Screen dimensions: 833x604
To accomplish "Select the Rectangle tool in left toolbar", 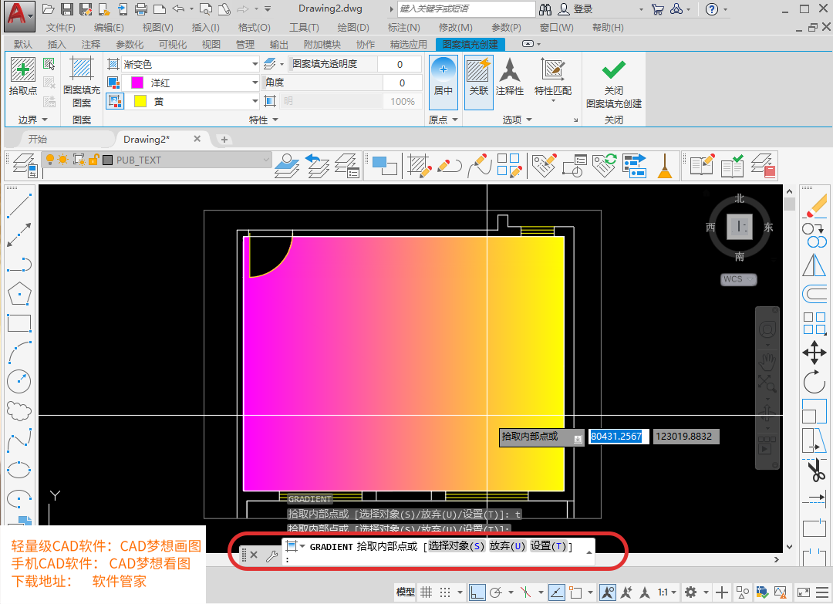I will [x=19, y=323].
